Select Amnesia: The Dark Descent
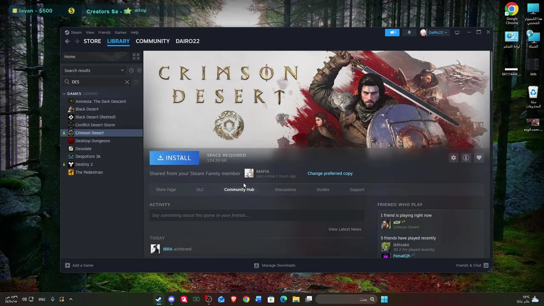The width and height of the screenshot is (544, 306). tap(102, 102)
